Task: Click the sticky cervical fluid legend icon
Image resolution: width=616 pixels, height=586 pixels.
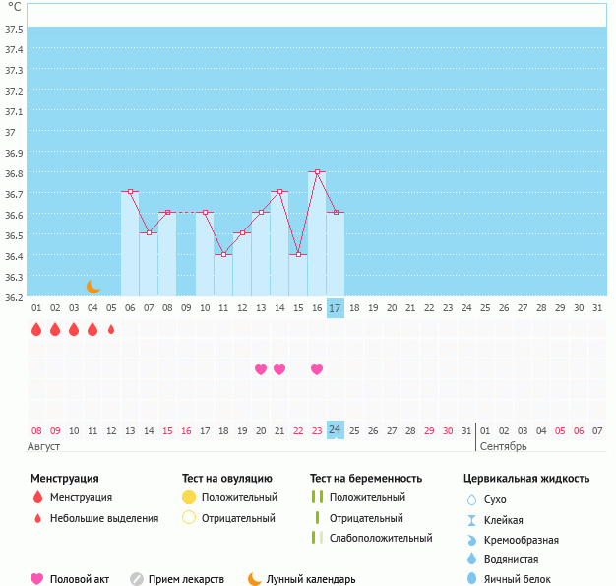Action: click(471, 520)
